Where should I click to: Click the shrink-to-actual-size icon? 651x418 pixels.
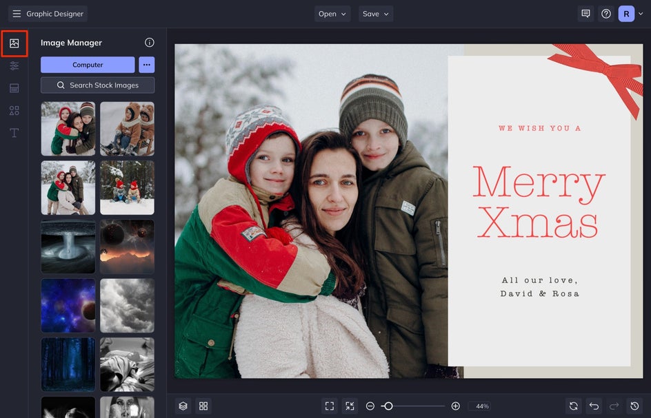(x=350, y=406)
